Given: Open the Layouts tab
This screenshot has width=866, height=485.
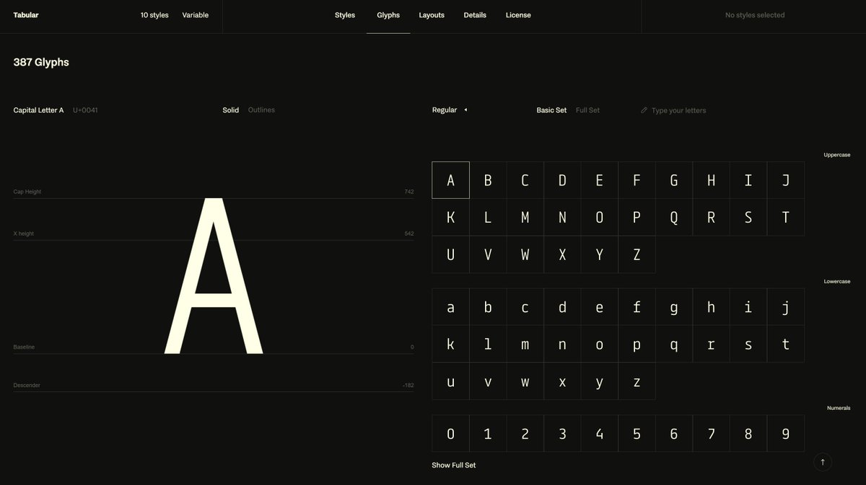Looking at the screenshot, I should point(432,15).
